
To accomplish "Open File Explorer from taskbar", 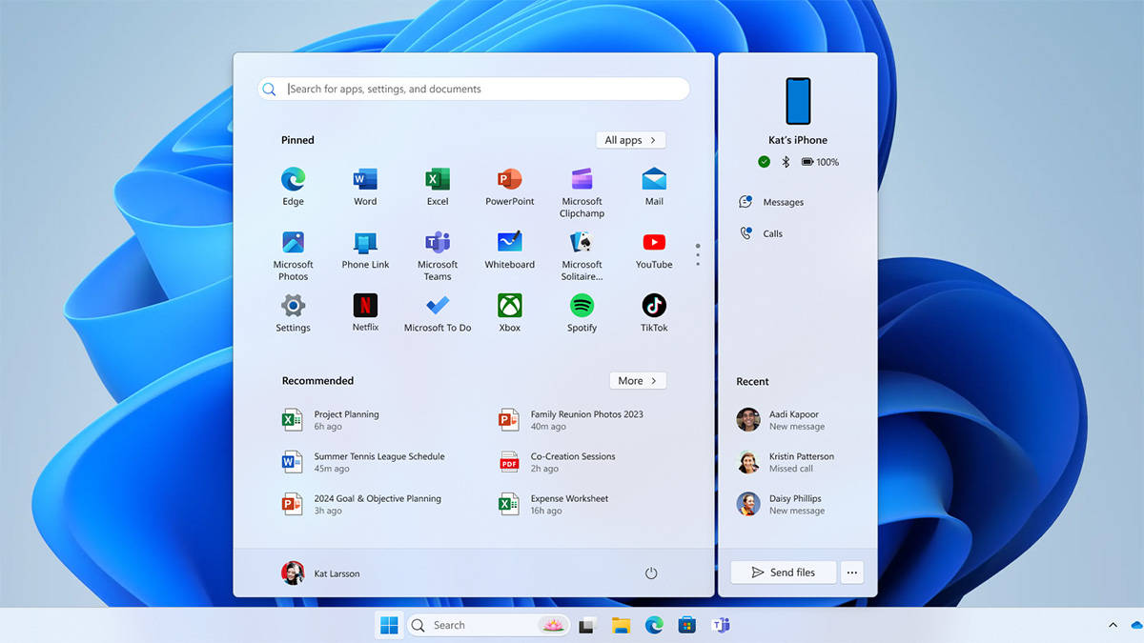I will pos(621,626).
